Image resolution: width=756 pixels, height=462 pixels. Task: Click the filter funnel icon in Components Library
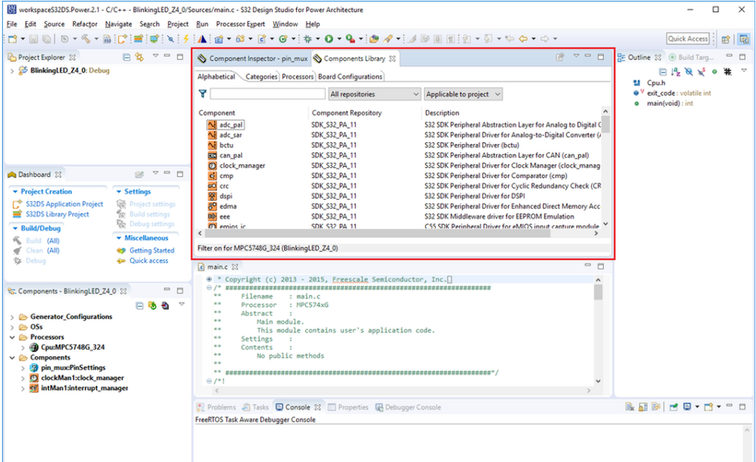pyautogui.click(x=202, y=94)
